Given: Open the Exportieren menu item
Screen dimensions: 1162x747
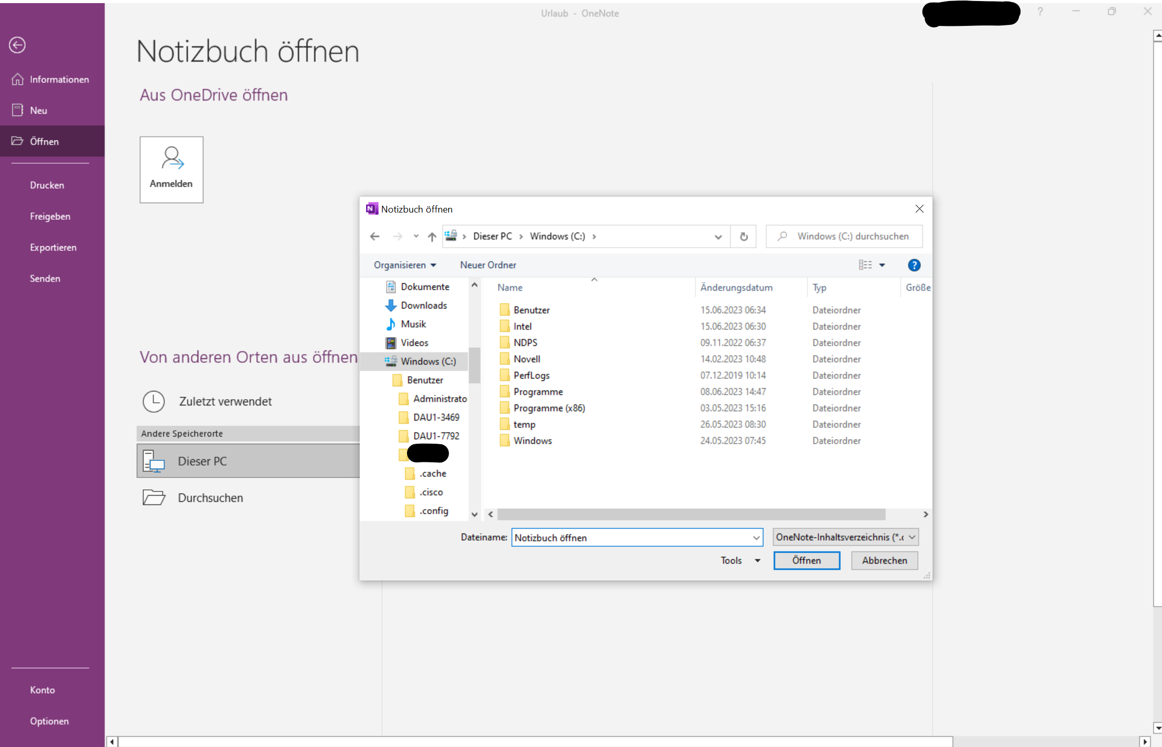Looking at the screenshot, I should [53, 247].
